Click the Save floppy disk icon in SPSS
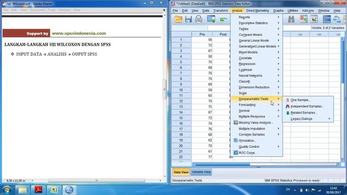Screen dimensions: 347x195 pos(188,19)
